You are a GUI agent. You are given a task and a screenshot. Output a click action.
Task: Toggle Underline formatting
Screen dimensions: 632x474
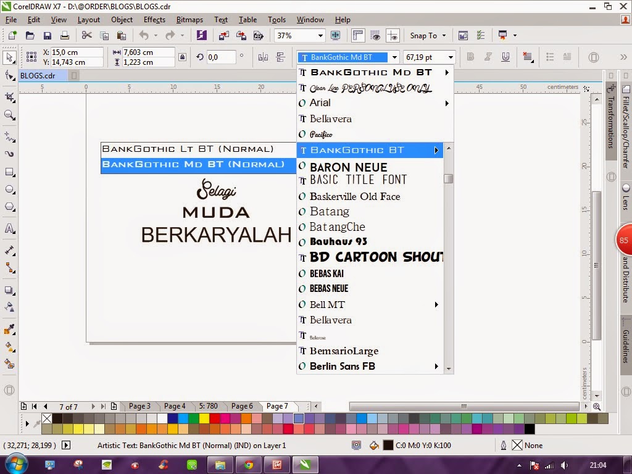[x=505, y=57]
